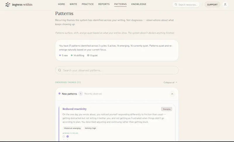
Task: Click the 8 quiet legend item
Action: [x=92, y=55]
